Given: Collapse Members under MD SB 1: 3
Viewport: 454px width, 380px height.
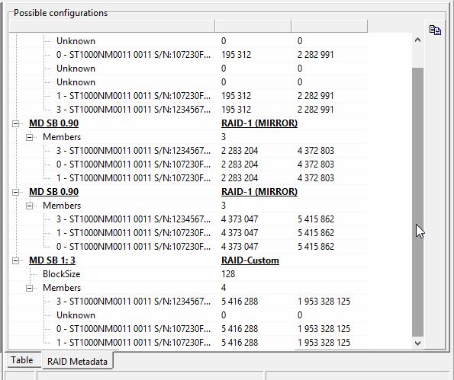Looking at the screenshot, I should point(29,288).
